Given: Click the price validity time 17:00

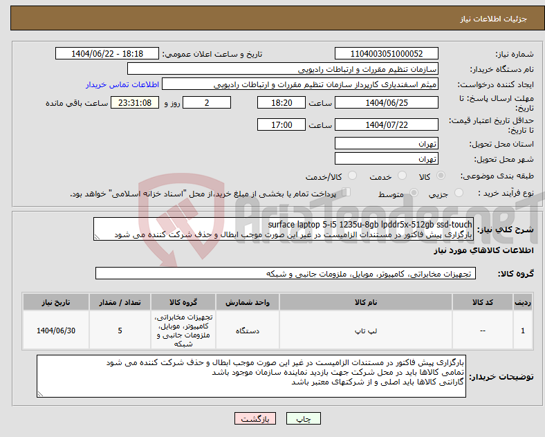Looking at the screenshot, I should [281, 124].
